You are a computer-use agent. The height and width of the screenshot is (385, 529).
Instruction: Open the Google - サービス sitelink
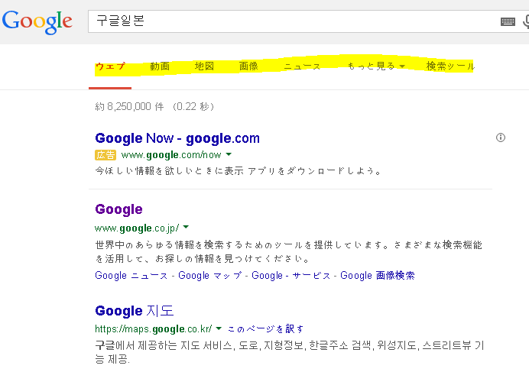pyautogui.click(x=290, y=276)
